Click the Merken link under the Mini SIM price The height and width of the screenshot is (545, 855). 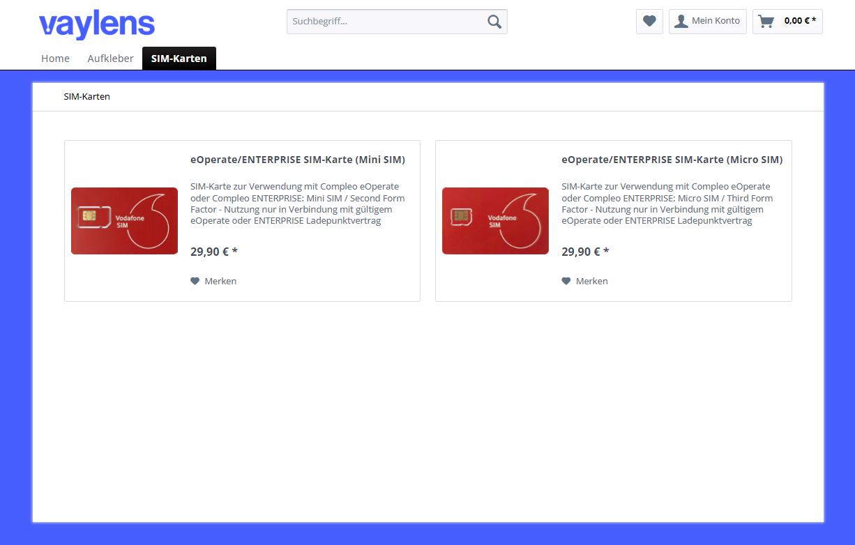coord(220,280)
